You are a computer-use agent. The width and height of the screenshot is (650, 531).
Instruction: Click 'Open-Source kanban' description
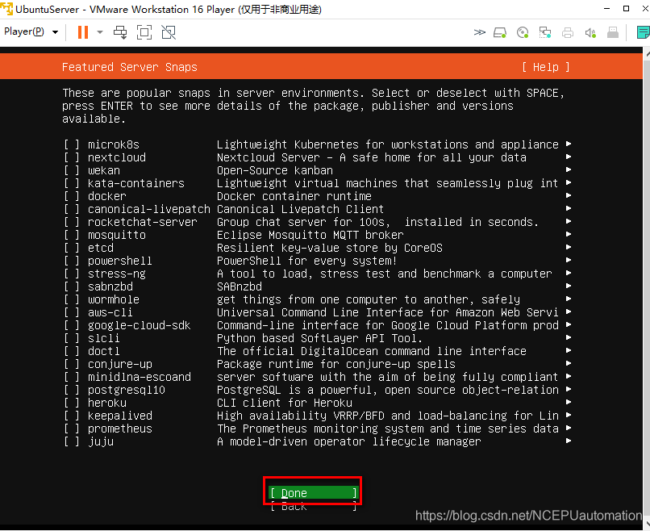click(275, 170)
